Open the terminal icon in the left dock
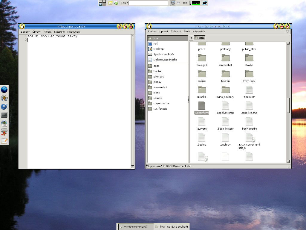Viewport: 306px width, 230px height. 4,115
